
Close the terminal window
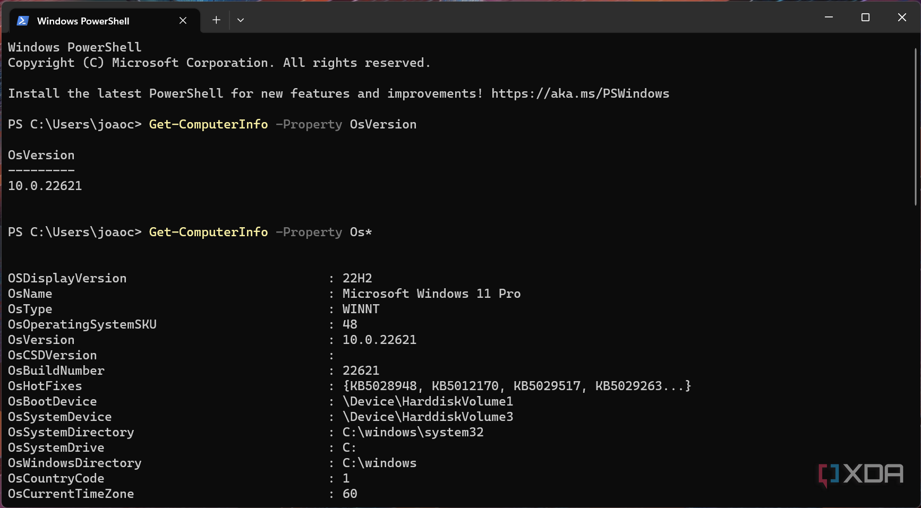pyautogui.click(x=902, y=18)
